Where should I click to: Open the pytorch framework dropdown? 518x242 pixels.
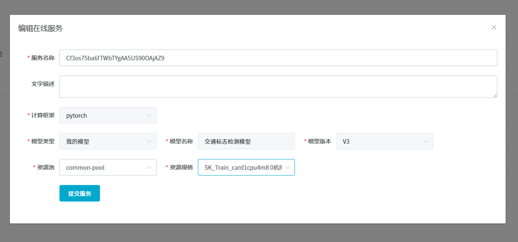[103, 116]
